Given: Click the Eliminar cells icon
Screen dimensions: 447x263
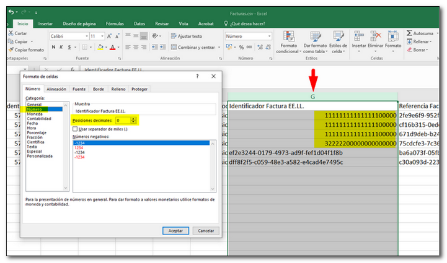Looking at the screenshot, I should [x=376, y=37].
